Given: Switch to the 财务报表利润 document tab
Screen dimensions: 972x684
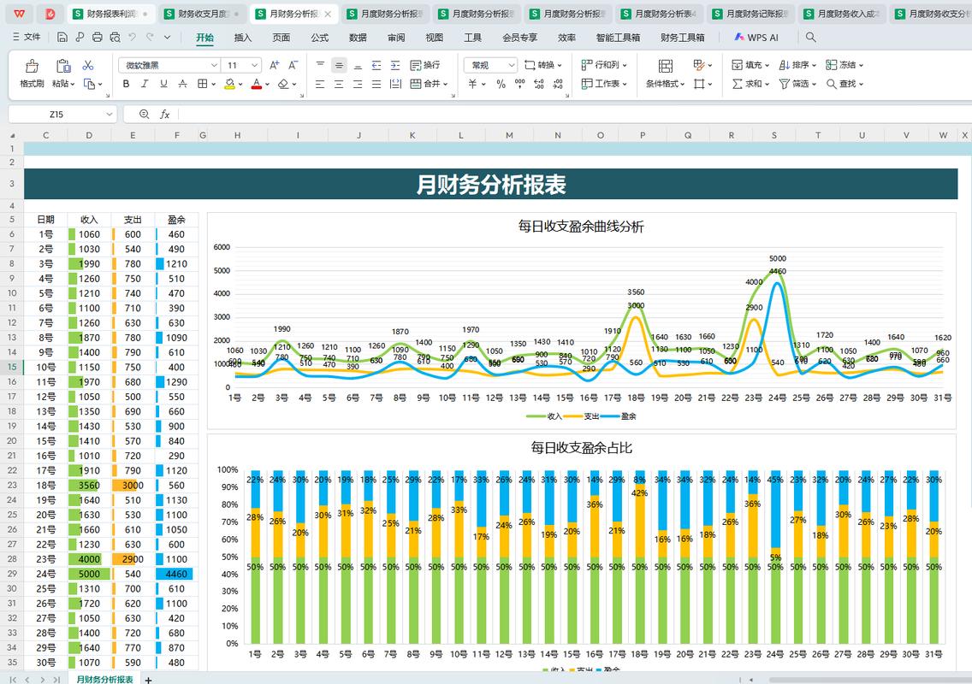Looking at the screenshot, I should tap(111, 13).
